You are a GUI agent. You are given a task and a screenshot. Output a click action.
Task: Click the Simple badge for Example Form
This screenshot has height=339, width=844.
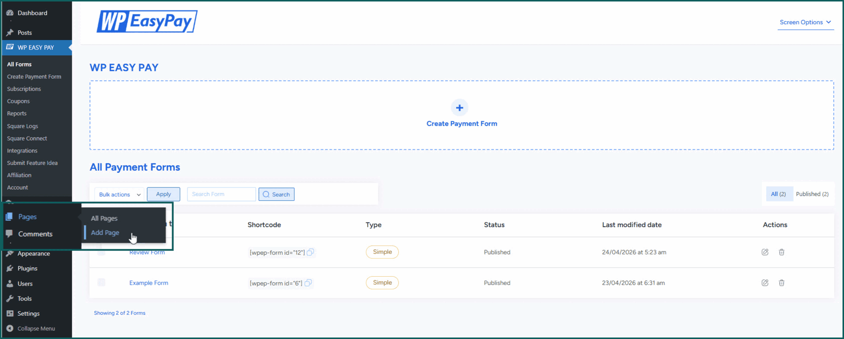382,283
